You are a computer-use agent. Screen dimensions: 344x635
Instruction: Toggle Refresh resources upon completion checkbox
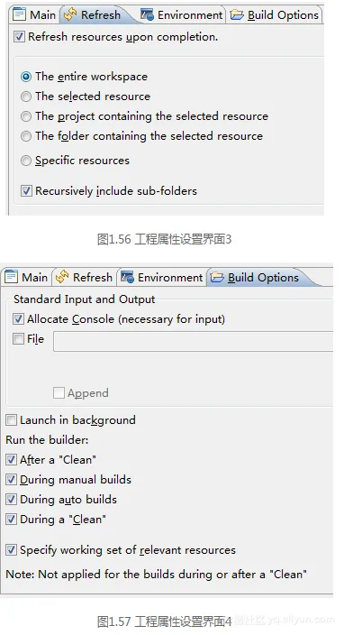[19, 37]
